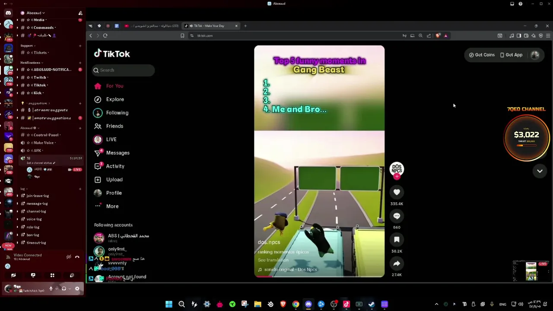This screenshot has width=553, height=311.
Task: Click the Brave shields icon in address bar
Action: 438,35
